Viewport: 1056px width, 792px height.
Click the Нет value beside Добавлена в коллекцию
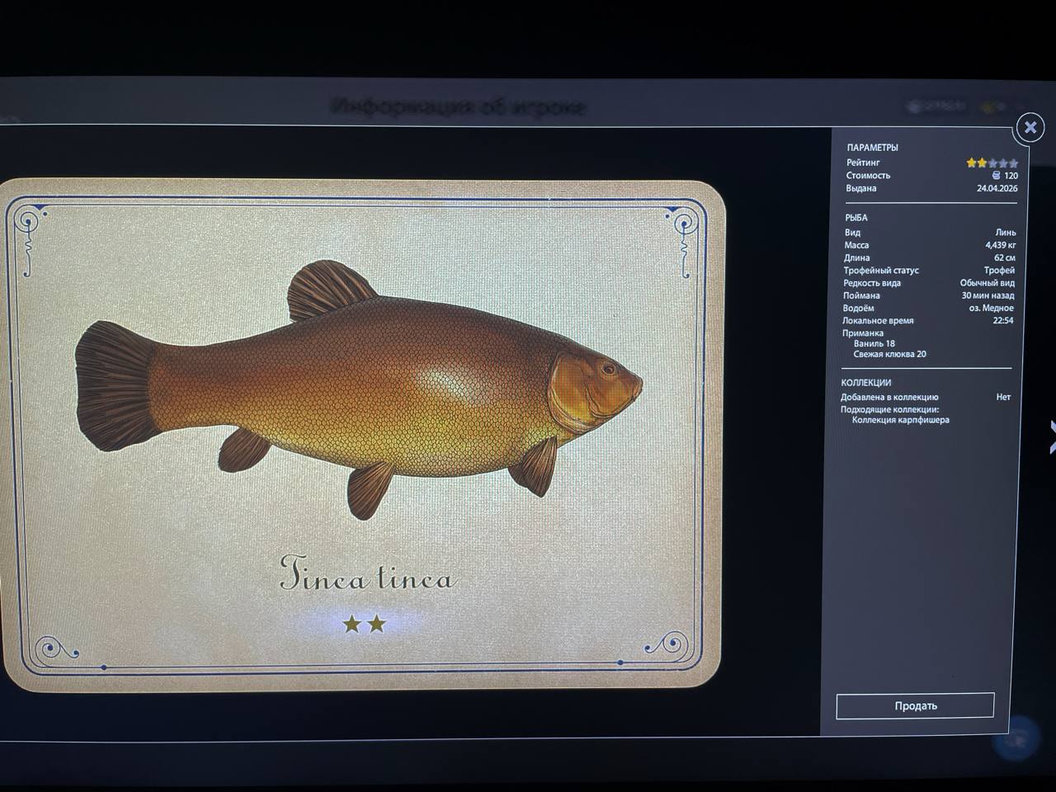tap(1003, 397)
